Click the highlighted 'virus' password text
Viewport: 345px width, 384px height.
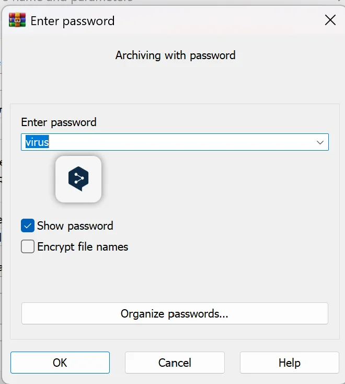click(x=37, y=142)
